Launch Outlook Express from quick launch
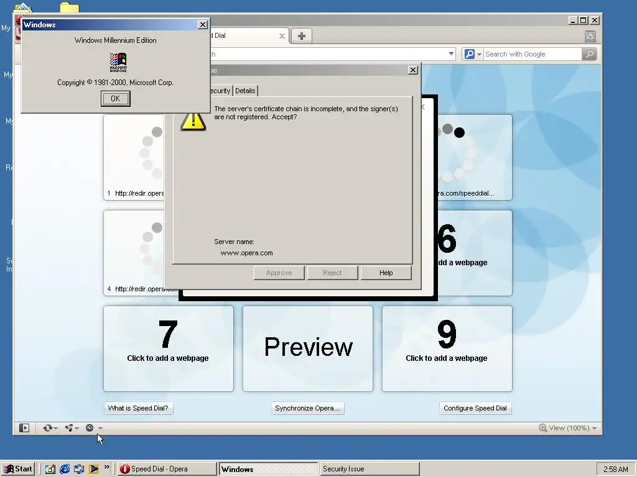637x477 pixels. coord(79,470)
